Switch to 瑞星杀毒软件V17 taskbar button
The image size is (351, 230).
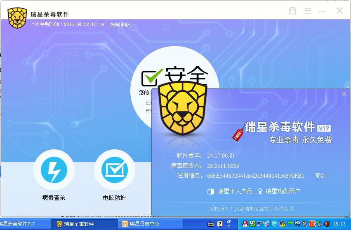(25, 224)
